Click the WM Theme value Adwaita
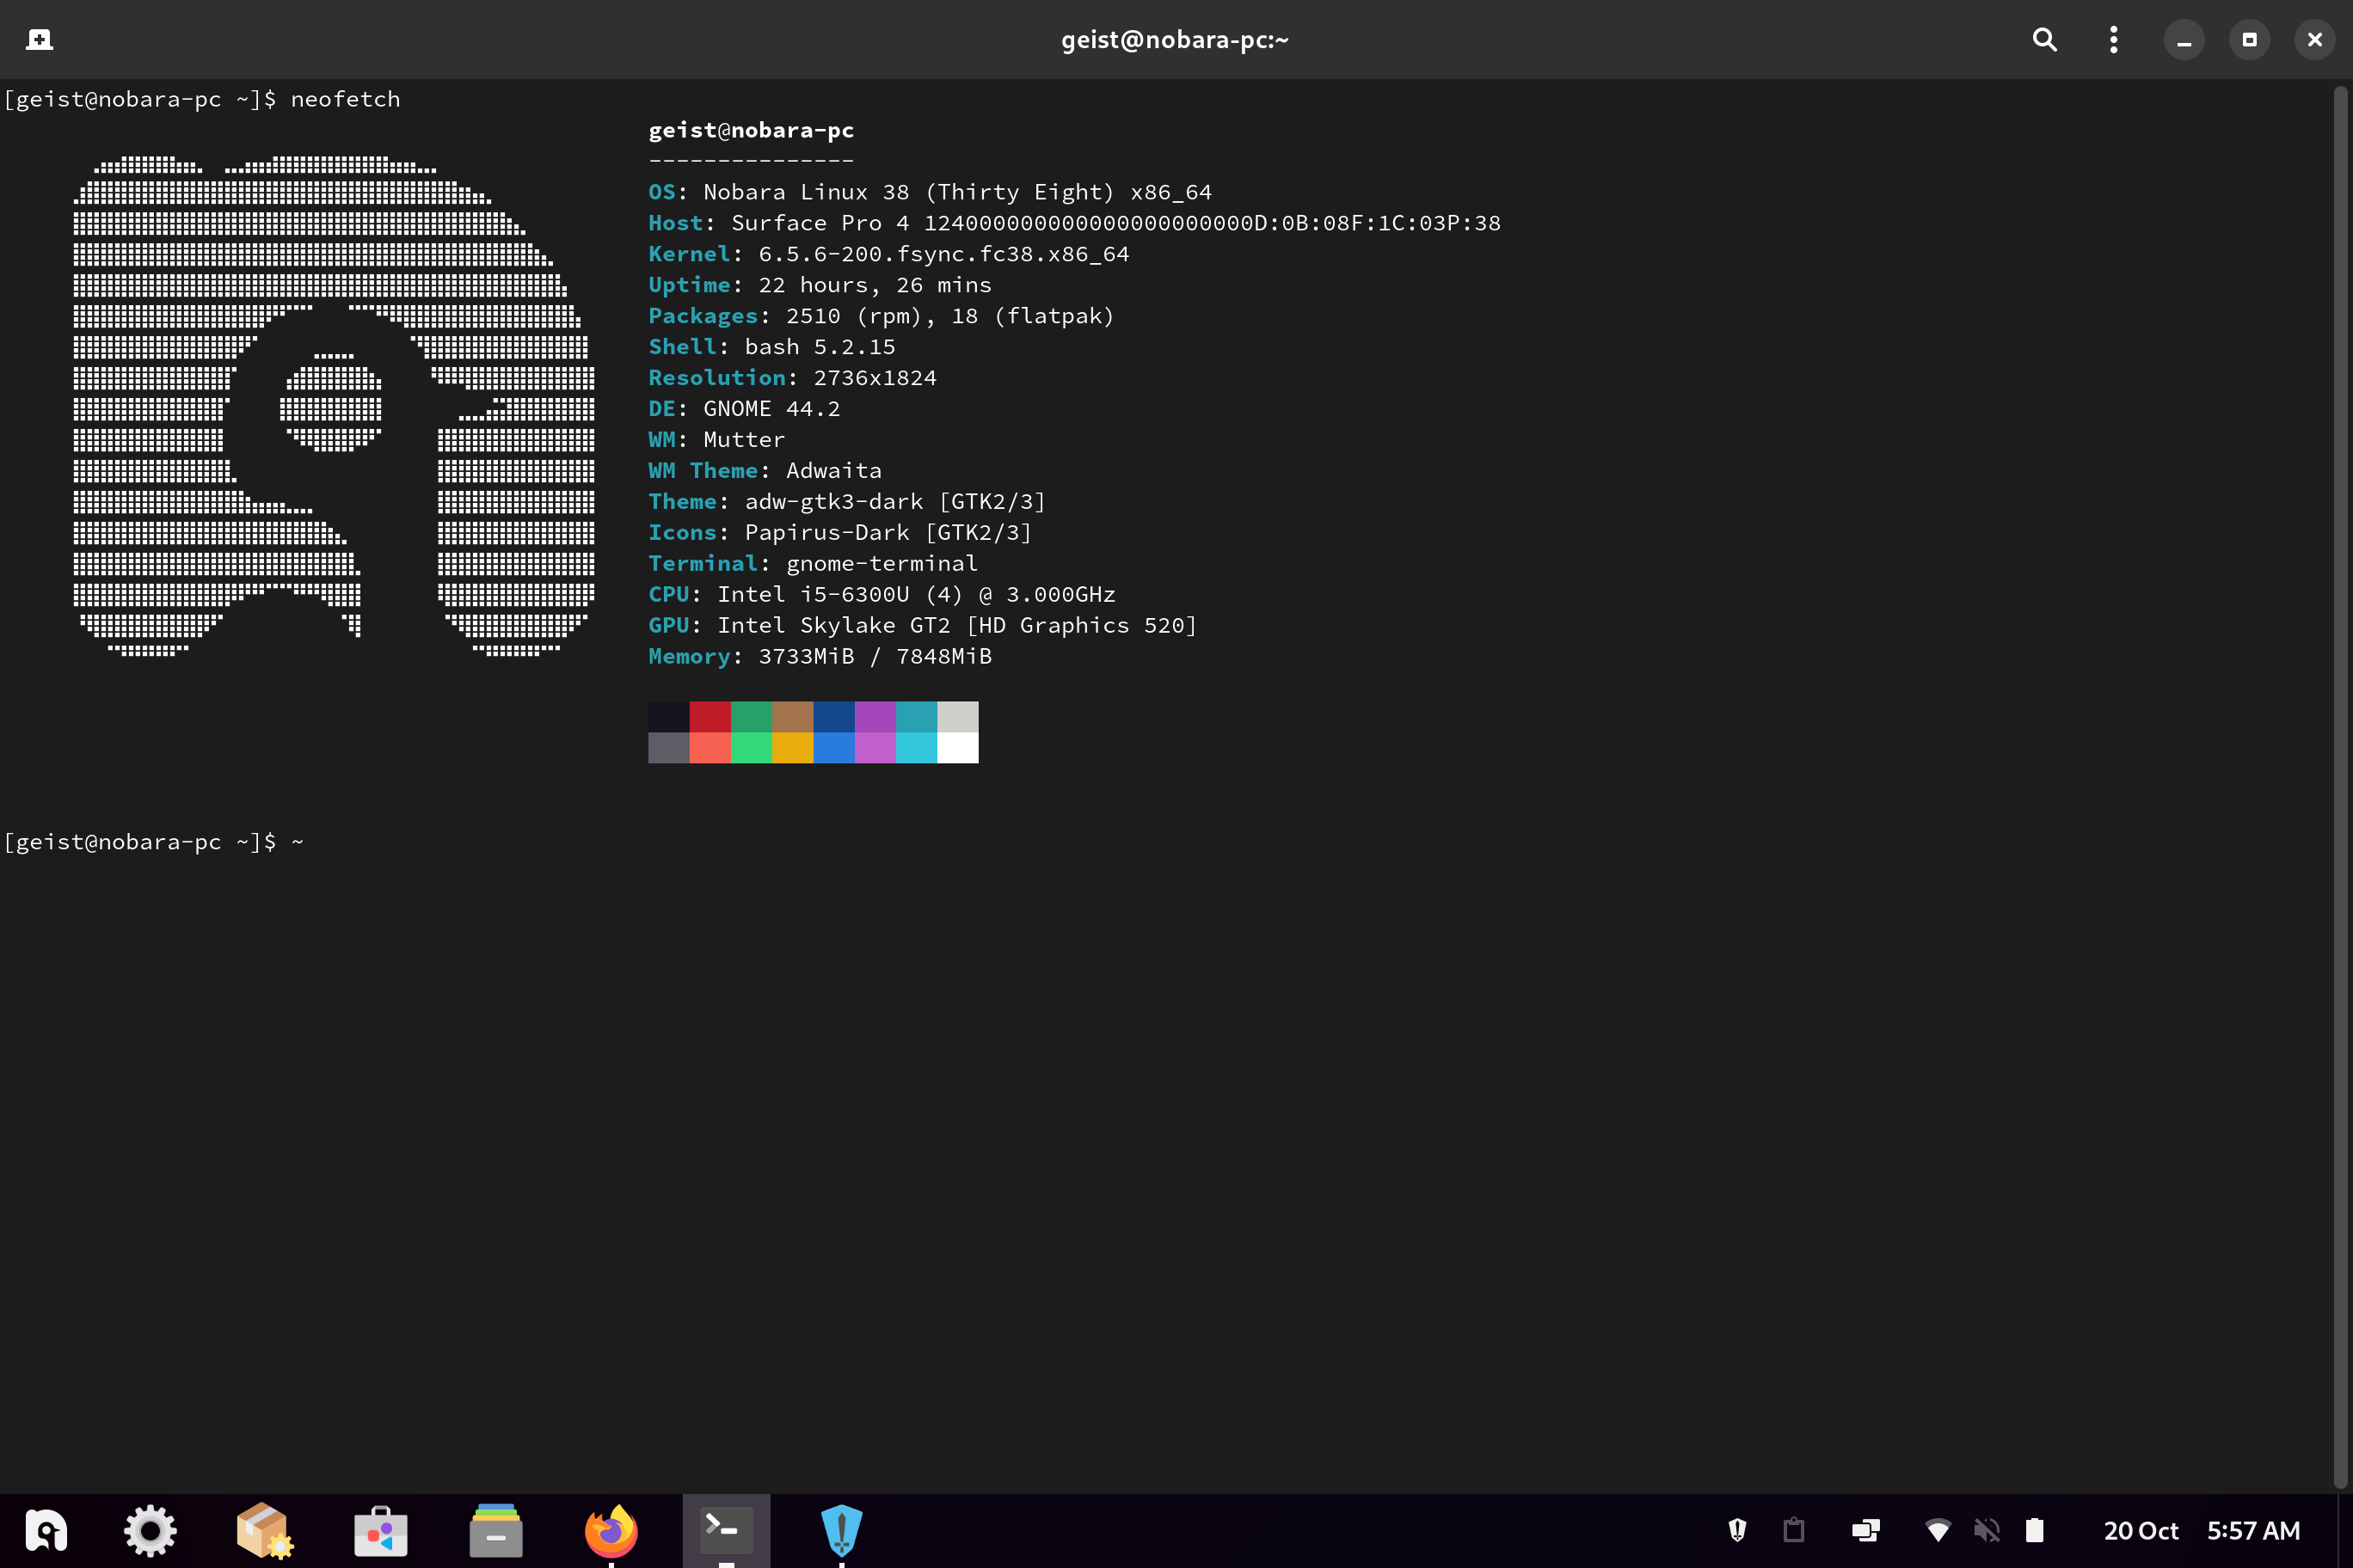 click(x=834, y=471)
